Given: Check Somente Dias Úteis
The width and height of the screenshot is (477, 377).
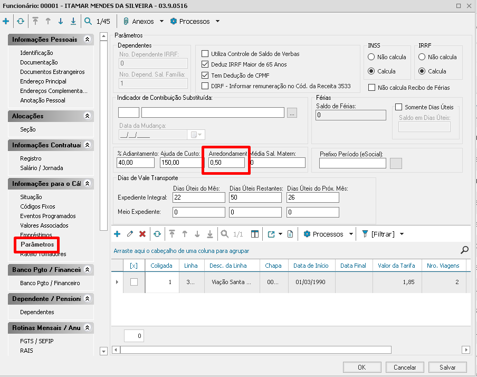Looking at the screenshot, I should [x=398, y=107].
